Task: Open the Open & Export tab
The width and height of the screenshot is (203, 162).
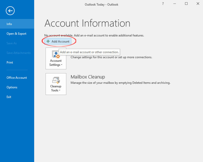Action: [17, 34]
